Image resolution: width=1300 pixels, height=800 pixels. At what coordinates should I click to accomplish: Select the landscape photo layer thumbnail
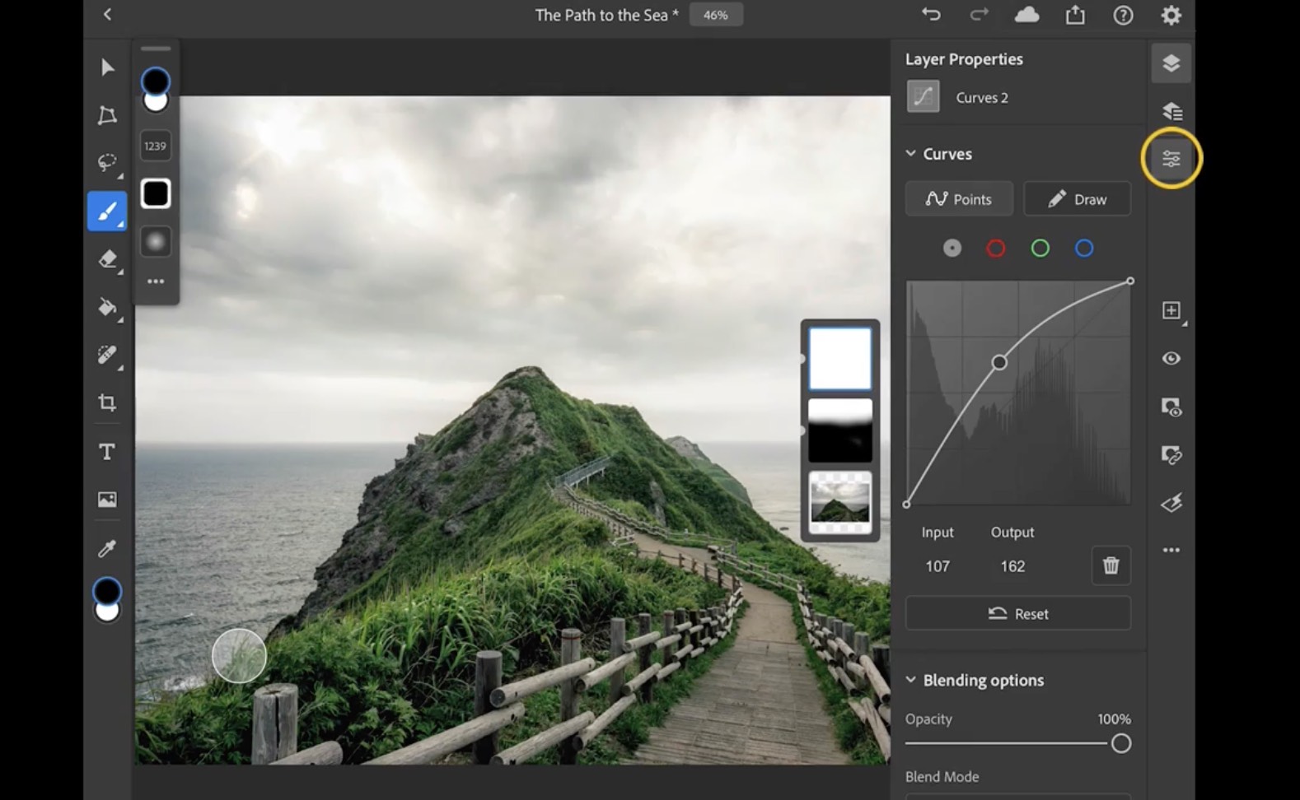[839, 502]
